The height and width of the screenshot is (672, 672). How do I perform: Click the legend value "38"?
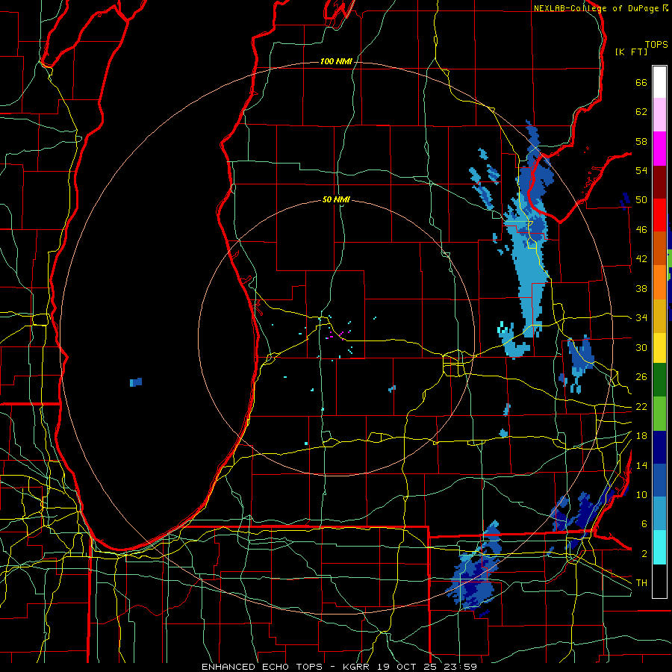pyautogui.click(x=641, y=288)
